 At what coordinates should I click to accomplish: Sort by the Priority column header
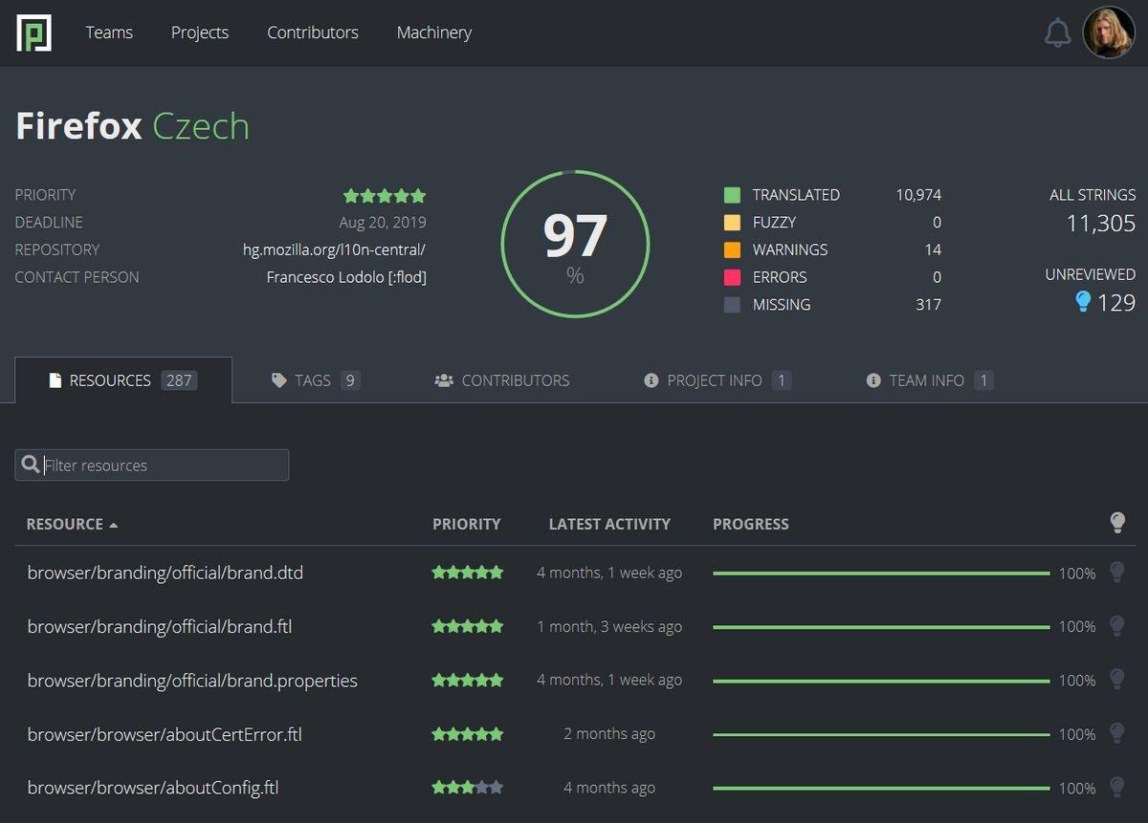point(466,524)
